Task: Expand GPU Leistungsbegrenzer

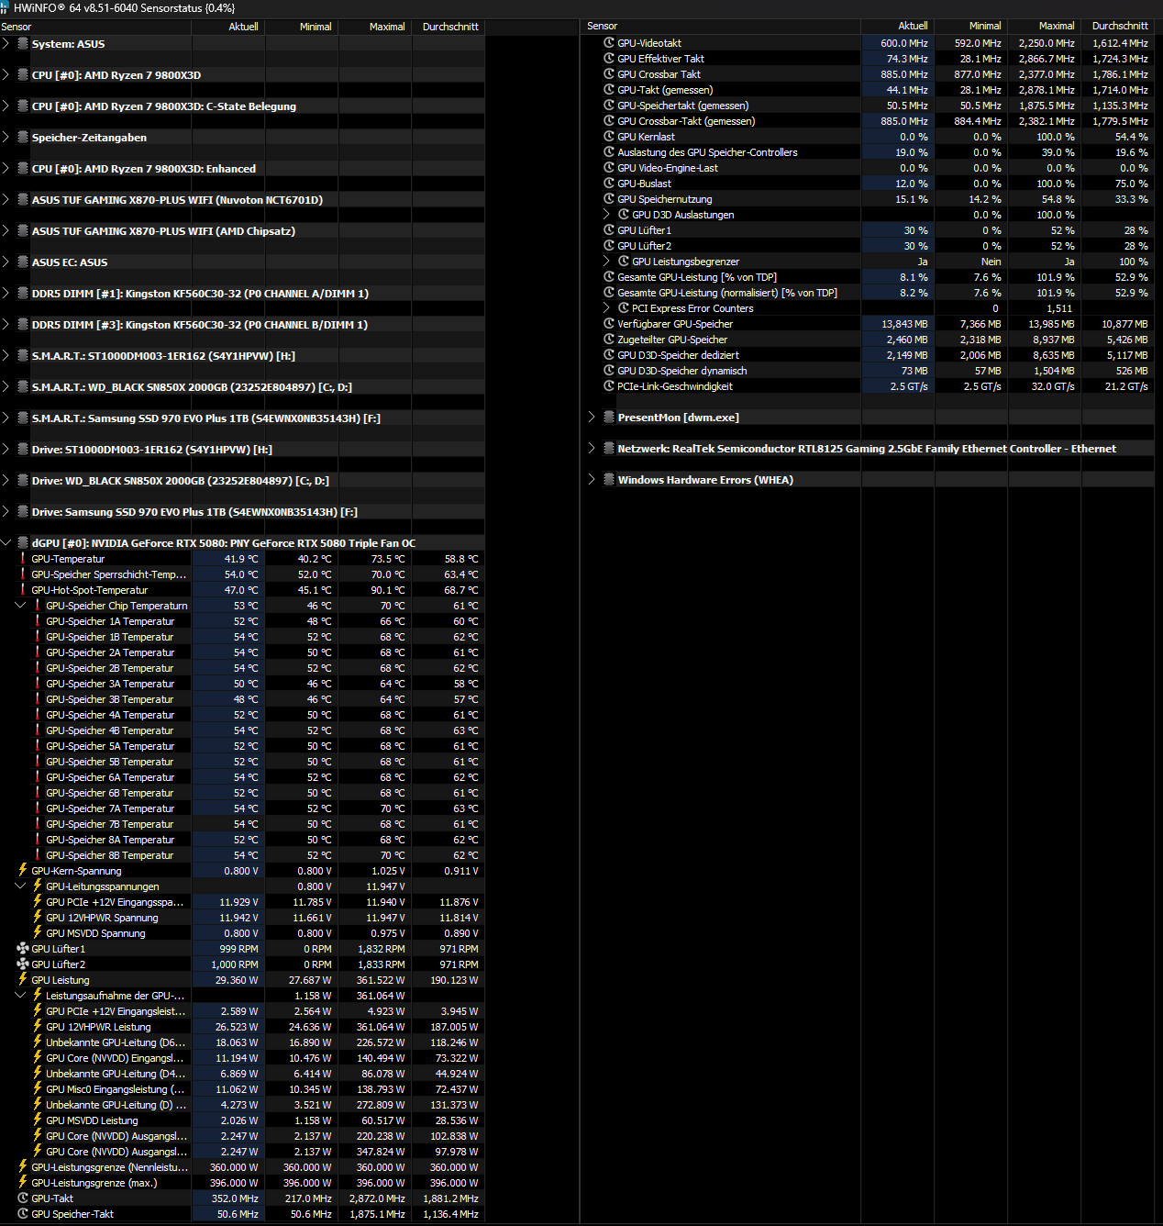Action: coord(606,262)
